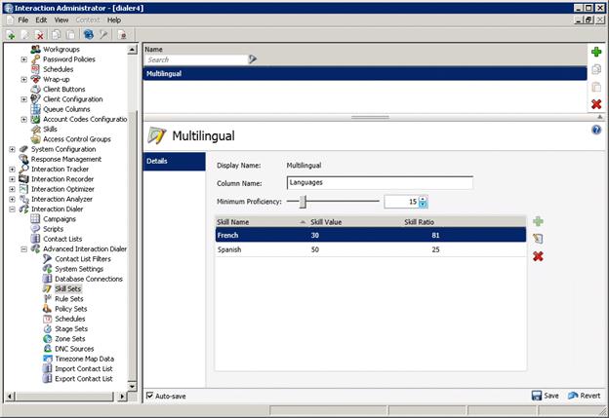Click the Save button
This screenshot has width=609, height=418.
click(x=546, y=396)
